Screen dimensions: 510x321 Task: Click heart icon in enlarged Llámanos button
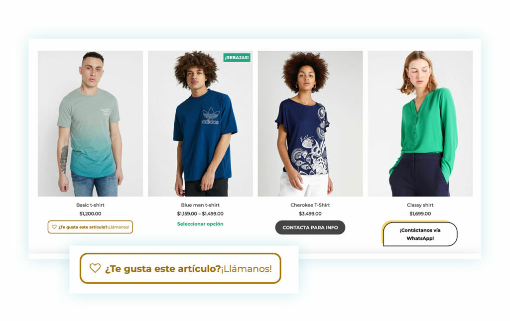coord(95,268)
